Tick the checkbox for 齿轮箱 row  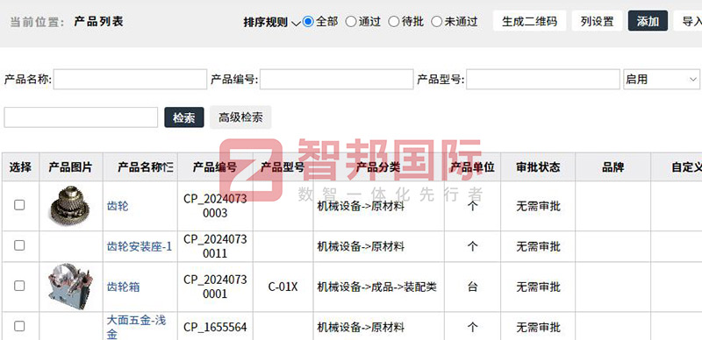(x=19, y=286)
